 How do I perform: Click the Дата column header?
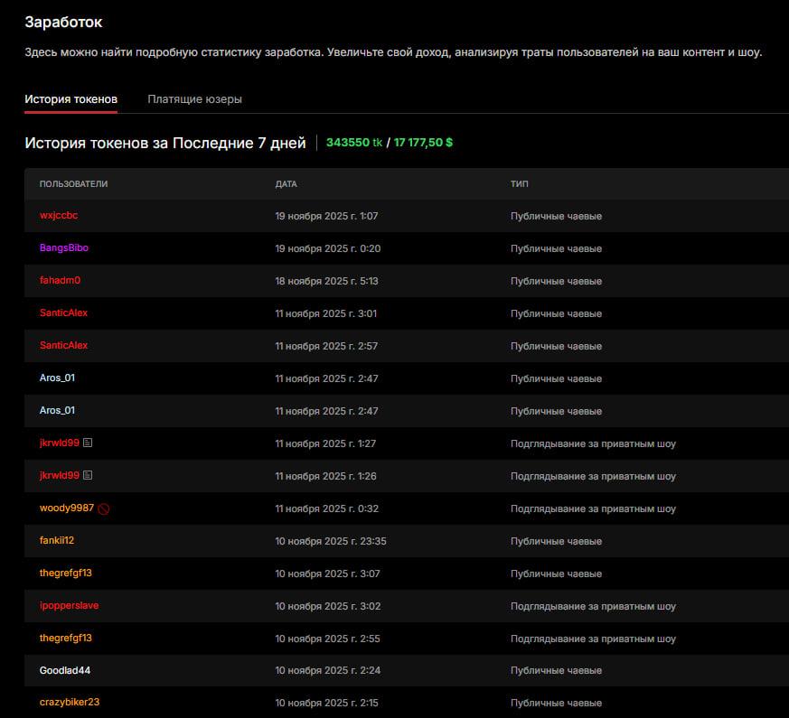[x=286, y=184]
